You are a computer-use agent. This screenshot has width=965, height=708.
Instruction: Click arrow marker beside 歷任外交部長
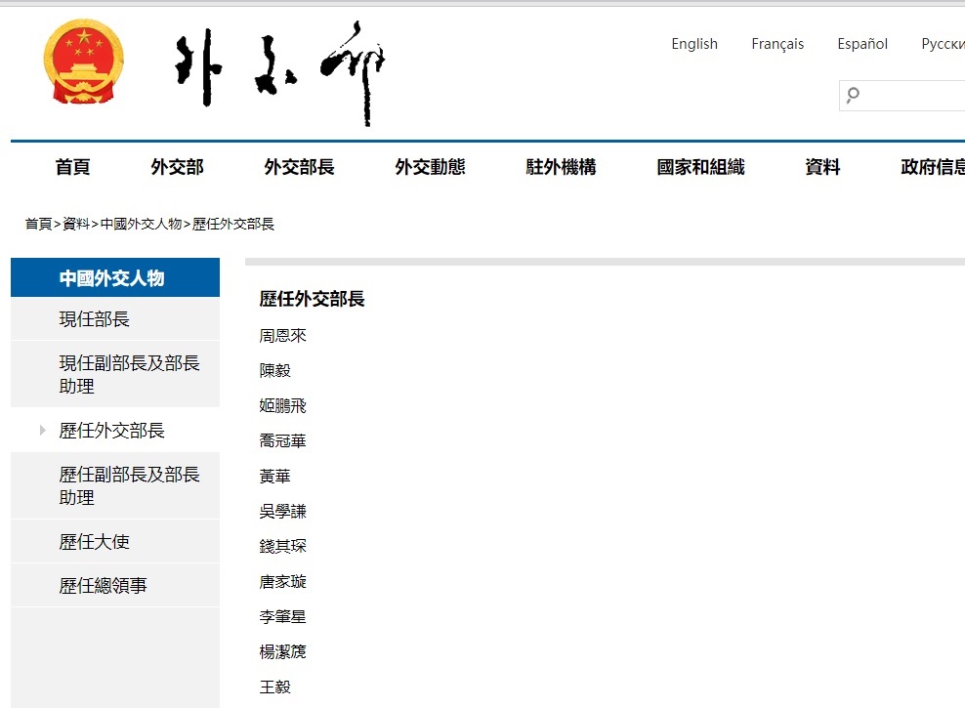click(x=42, y=430)
